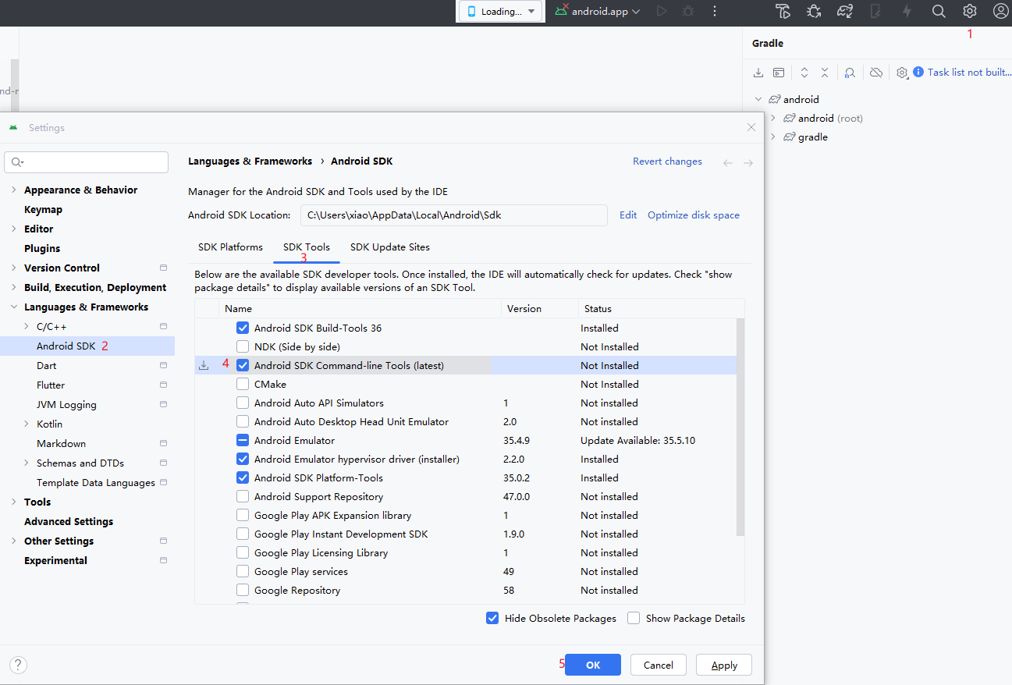This screenshot has height=685, width=1012.
Task: Switch to SDK Platforms tab
Action: pyautogui.click(x=230, y=247)
